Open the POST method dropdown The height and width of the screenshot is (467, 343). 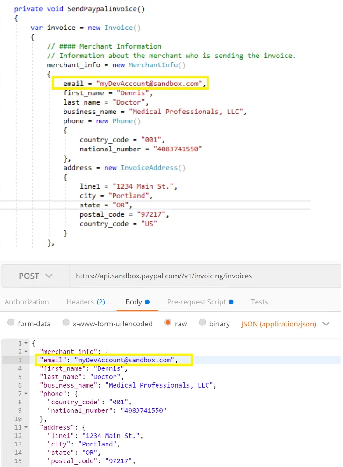(36, 276)
